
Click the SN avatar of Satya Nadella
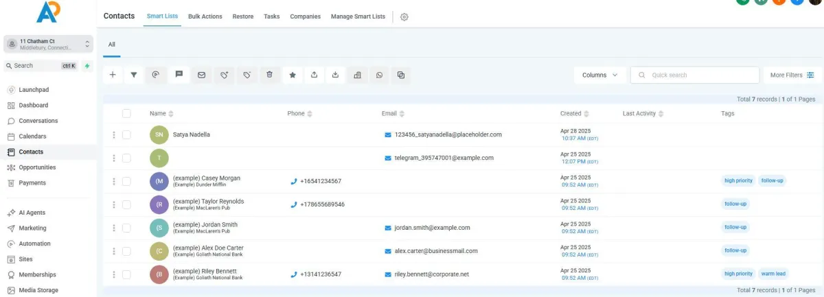(x=159, y=135)
